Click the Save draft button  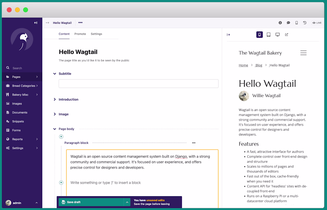91,202
